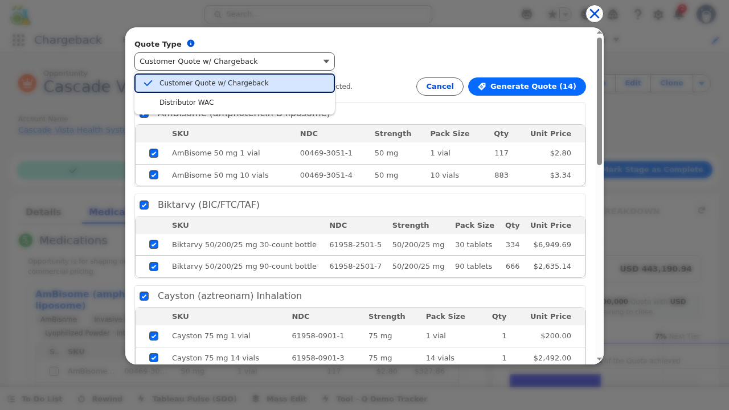Open the Help question mark icon
729x410 pixels.
638,14
